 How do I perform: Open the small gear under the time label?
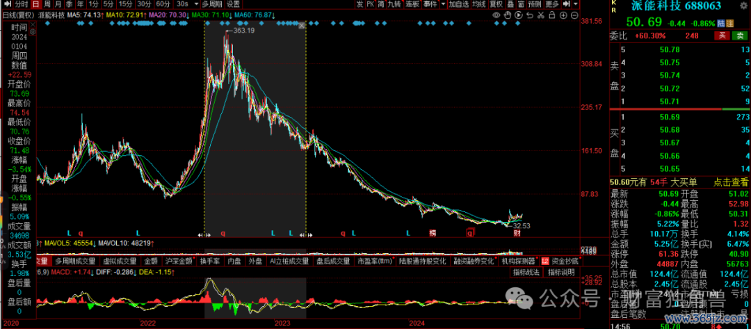[x=33, y=32]
